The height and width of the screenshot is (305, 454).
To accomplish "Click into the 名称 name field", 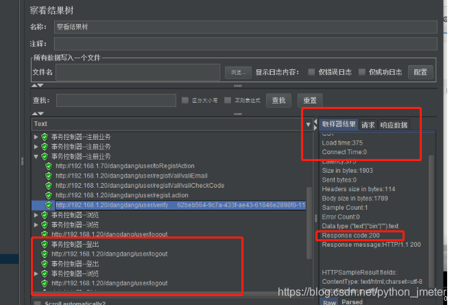I will click(246, 27).
